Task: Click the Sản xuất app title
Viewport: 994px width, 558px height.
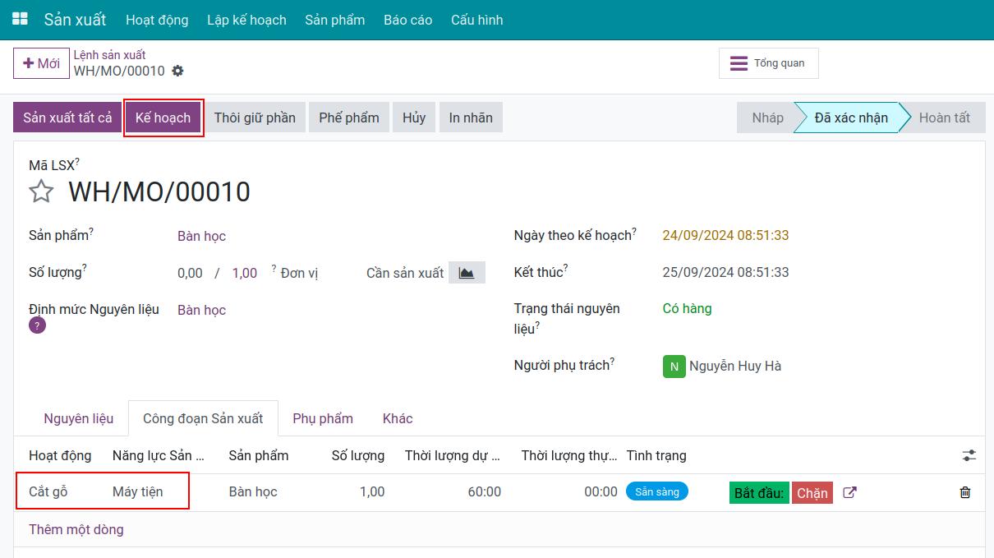Action: coord(75,19)
